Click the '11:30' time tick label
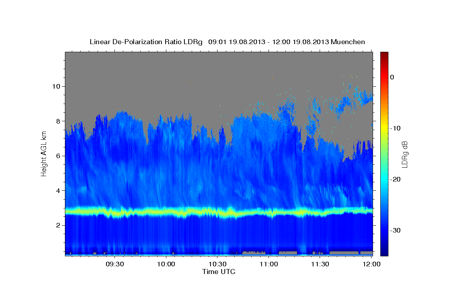 click(320, 264)
